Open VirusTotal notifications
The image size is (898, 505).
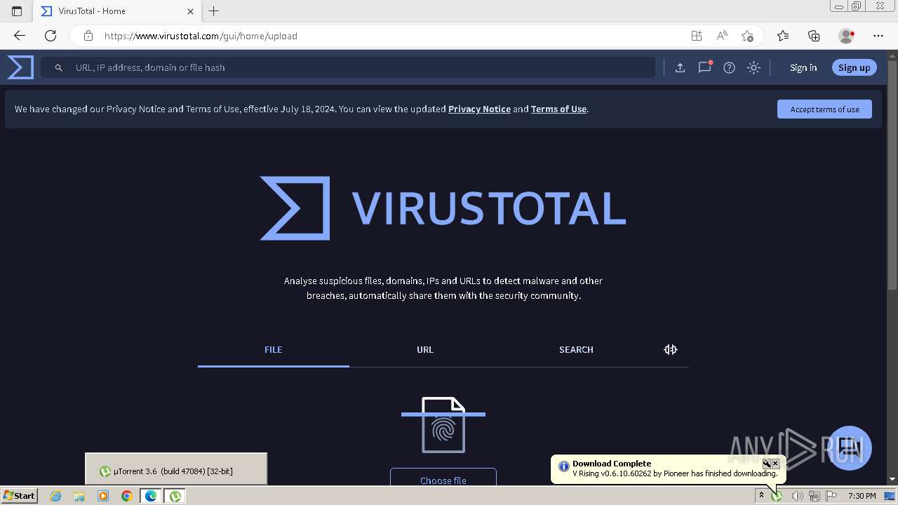pyautogui.click(x=704, y=67)
